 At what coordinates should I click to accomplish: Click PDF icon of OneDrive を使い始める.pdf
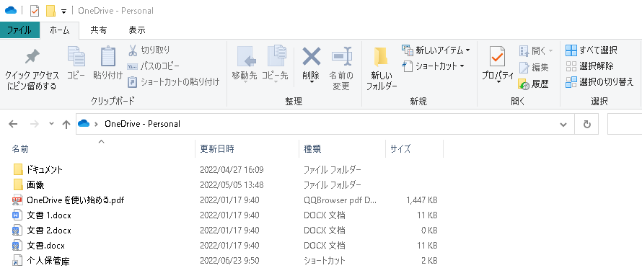point(17,200)
